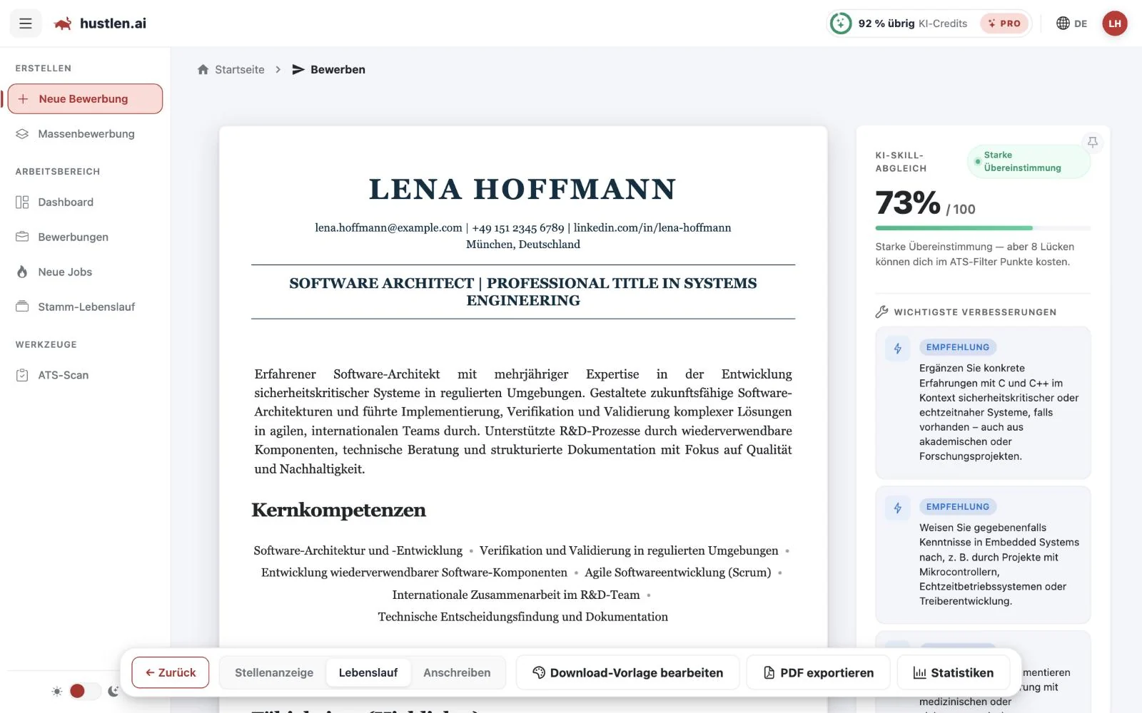Click the Stamm-Lebenslauf sidebar icon
Image resolution: width=1142 pixels, height=713 pixels.
click(x=22, y=307)
